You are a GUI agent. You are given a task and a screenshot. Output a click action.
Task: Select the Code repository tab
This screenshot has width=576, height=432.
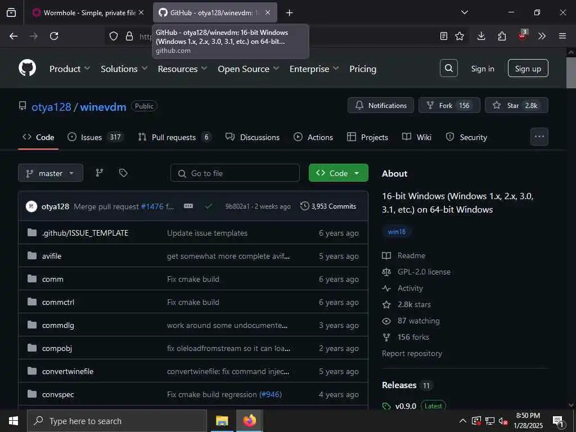point(38,137)
